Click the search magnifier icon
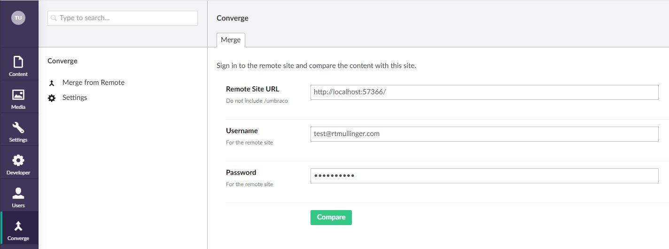Screen dimensions: 669x249 click(x=54, y=18)
